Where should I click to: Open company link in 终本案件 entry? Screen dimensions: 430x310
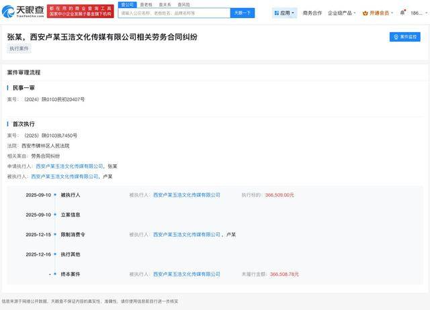(x=187, y=274)
